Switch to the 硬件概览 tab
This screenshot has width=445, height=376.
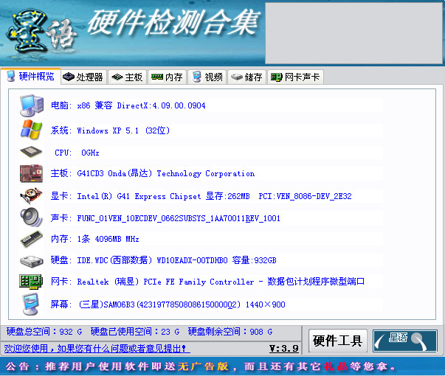[31, 77]
